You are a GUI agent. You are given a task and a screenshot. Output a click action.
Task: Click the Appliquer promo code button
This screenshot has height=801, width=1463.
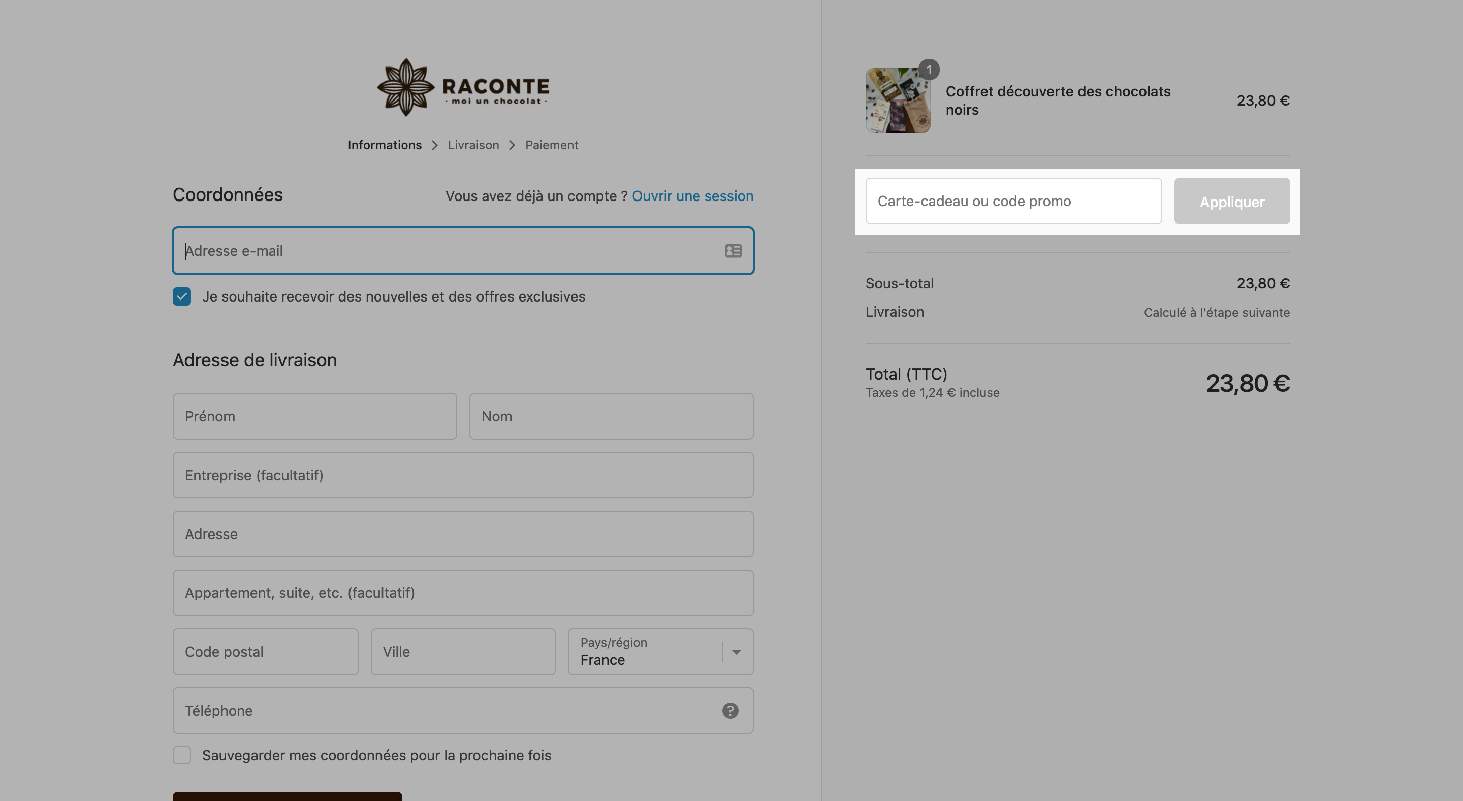[1232, 201]
